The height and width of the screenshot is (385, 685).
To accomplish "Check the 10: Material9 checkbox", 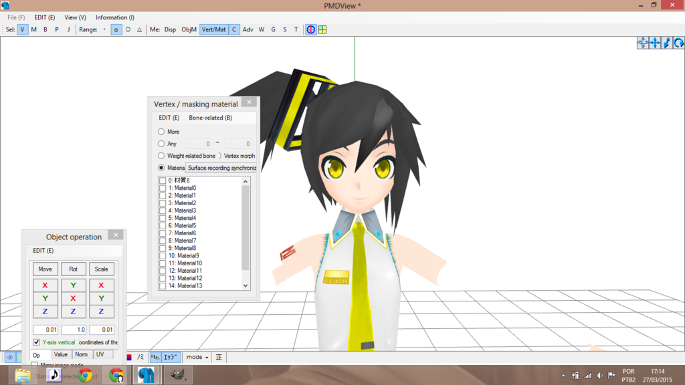I will 163,256.
